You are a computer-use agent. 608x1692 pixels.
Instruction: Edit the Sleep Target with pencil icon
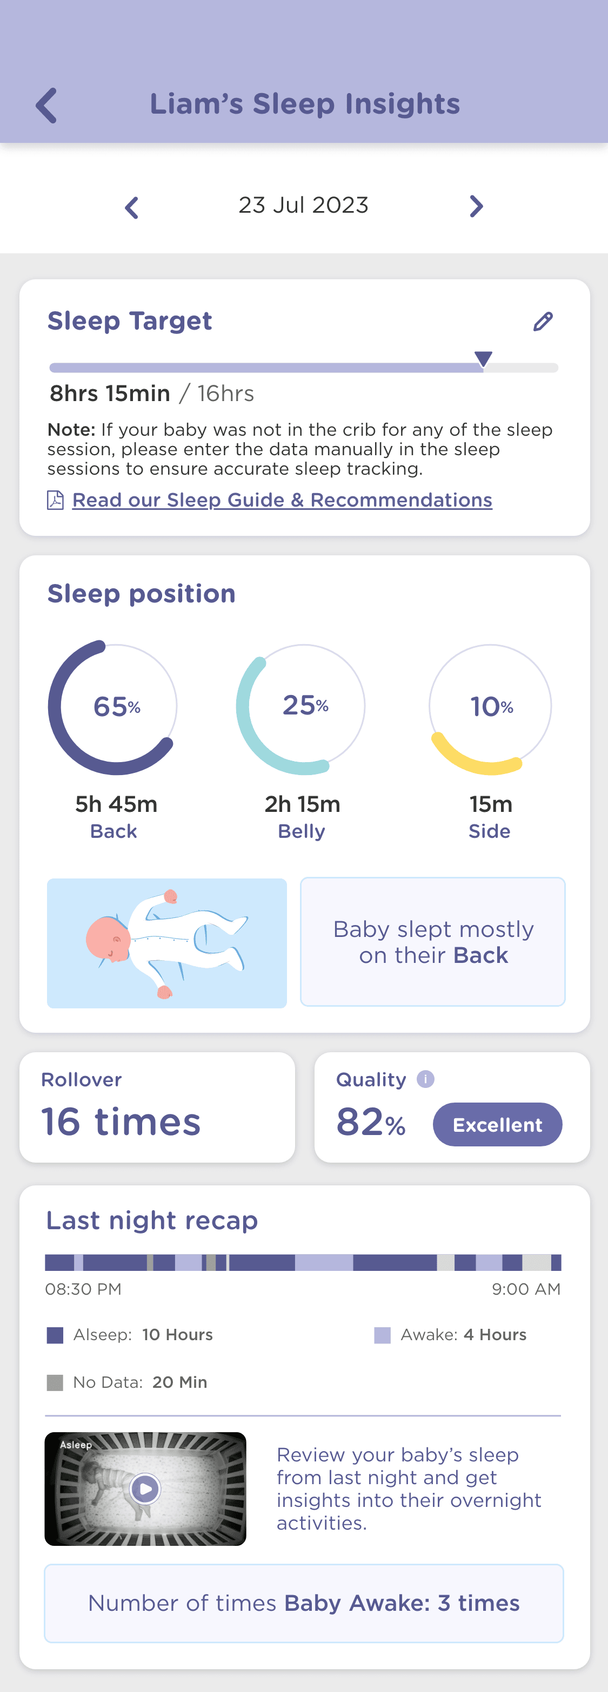coord(543,322)
